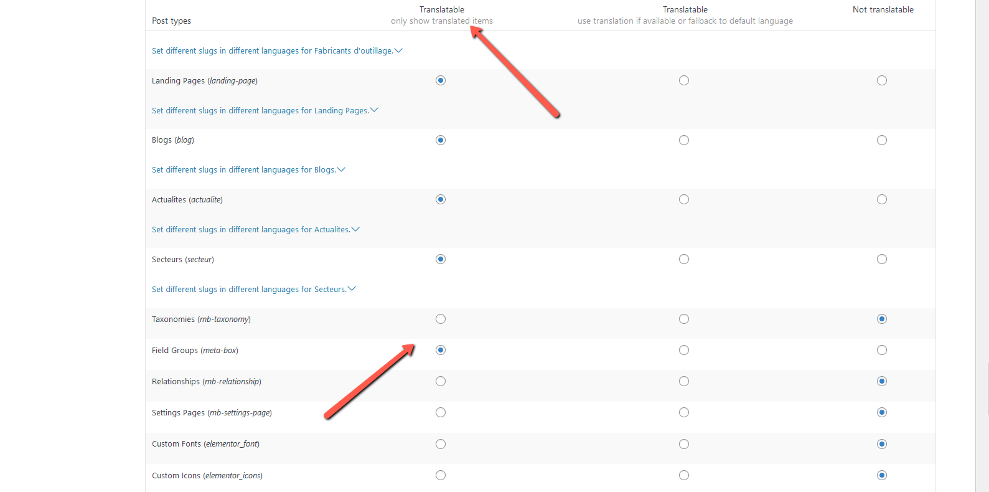Choose fallback translation for Field Groups
Screen dimensions: 989x492
(684, 350)
